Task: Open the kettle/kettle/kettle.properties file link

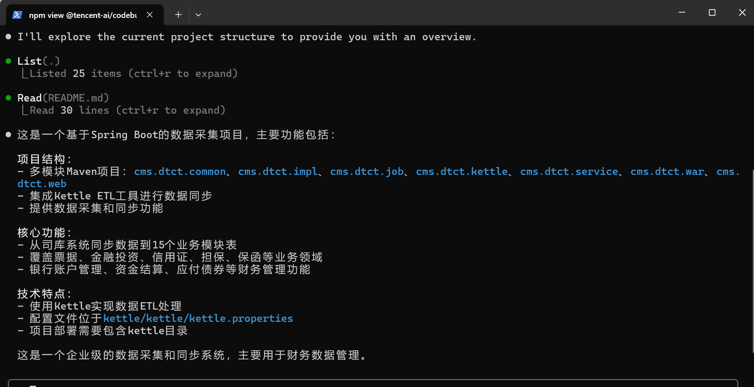Action: (198, 318)
